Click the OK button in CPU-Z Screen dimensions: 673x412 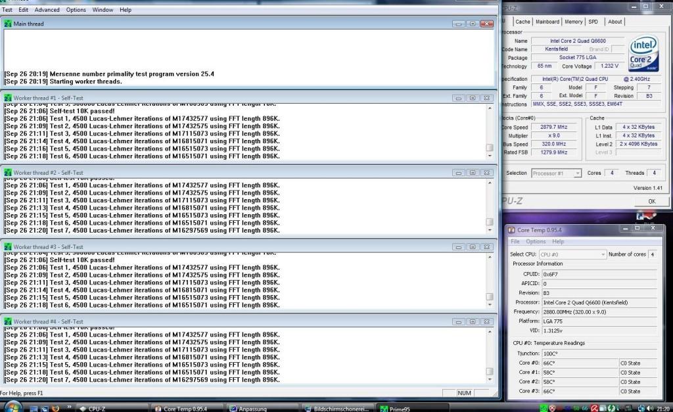(x=651, y=201)
